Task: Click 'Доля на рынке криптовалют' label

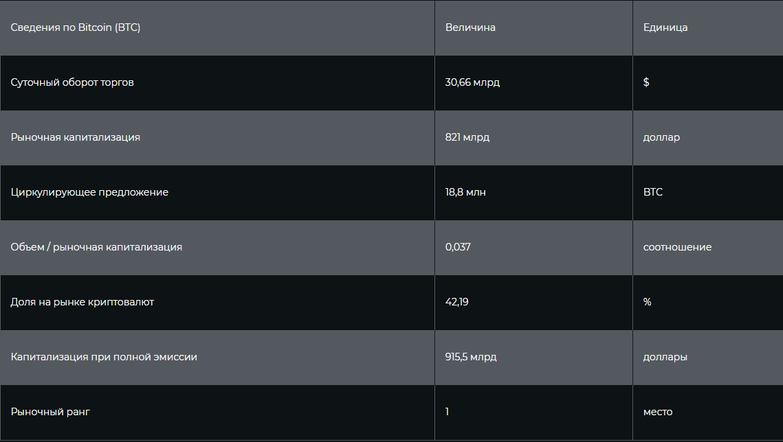Action: [x=82, y=302]
